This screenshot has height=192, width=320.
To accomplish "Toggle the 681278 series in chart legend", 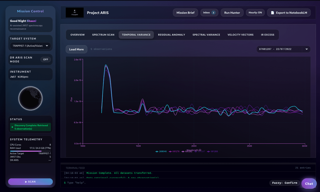I will pos(175,151).
